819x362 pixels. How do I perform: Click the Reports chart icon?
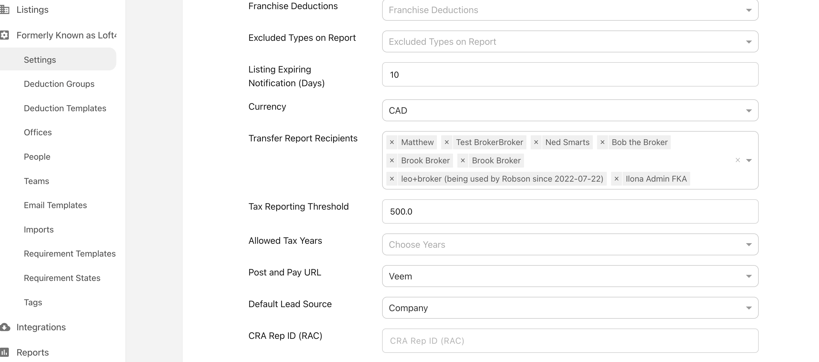pos(5,352)
